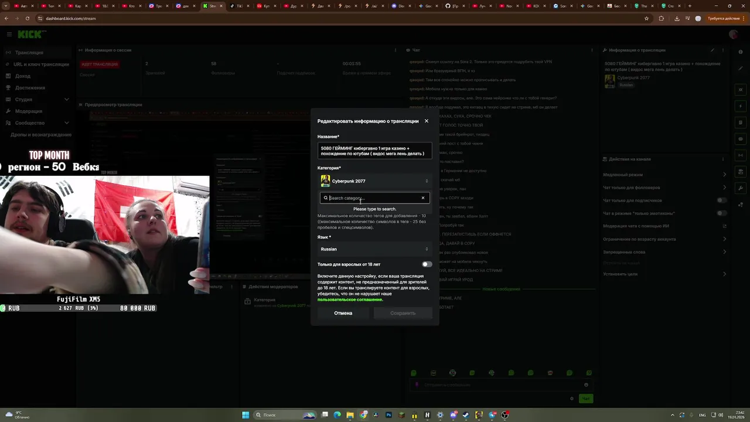
Task: Close the edit stream info dialog
Action: pos(426,121)
